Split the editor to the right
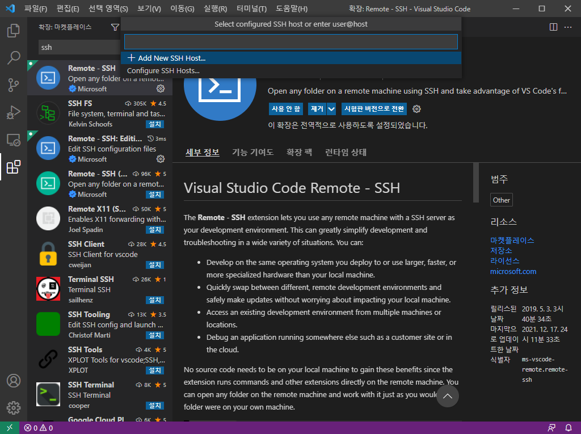This screenshot has width=581, height=434. click(553, 27)
